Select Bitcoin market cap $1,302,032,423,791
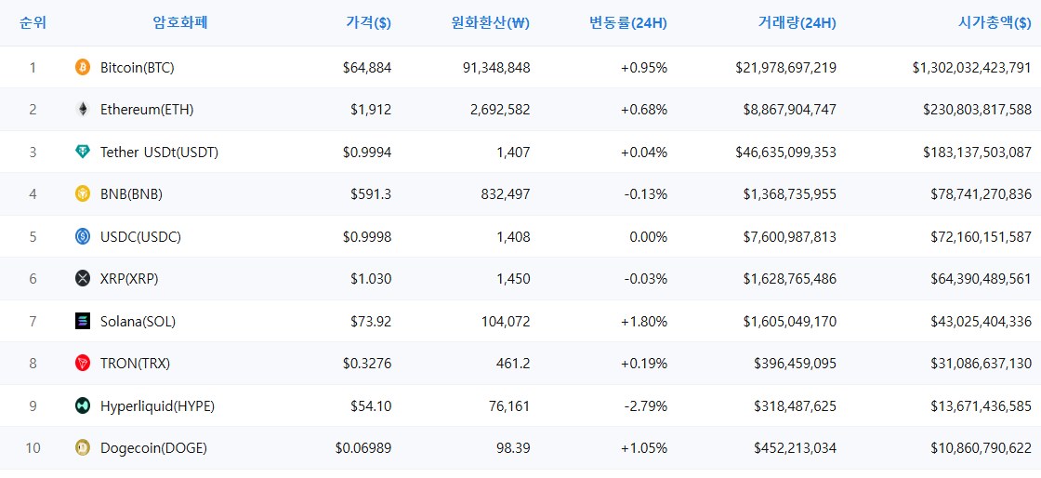The image size is (1041, 478). [972, 67]
